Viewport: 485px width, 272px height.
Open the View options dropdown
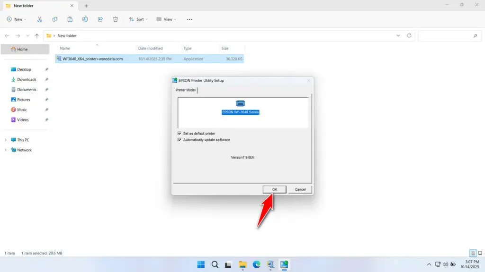coord(166,19)
